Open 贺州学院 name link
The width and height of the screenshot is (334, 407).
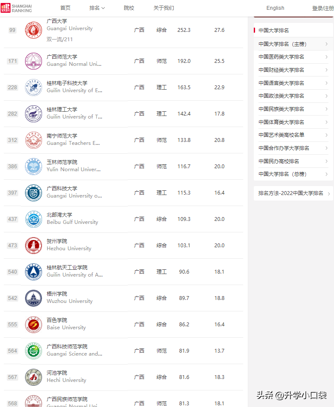pos(57,241)
